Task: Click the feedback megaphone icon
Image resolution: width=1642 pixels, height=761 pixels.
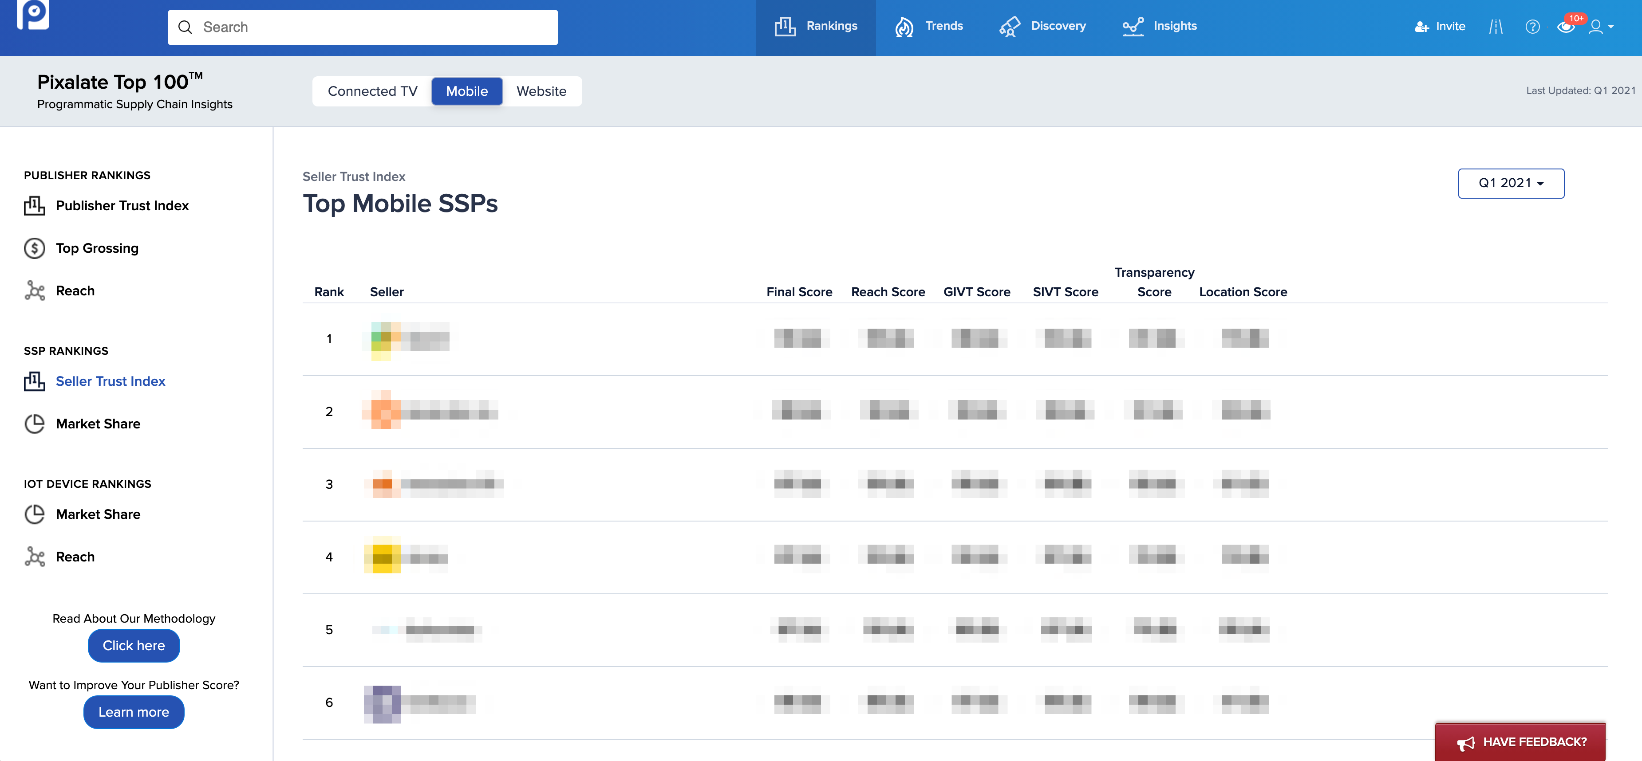Action: [1465, 742]
